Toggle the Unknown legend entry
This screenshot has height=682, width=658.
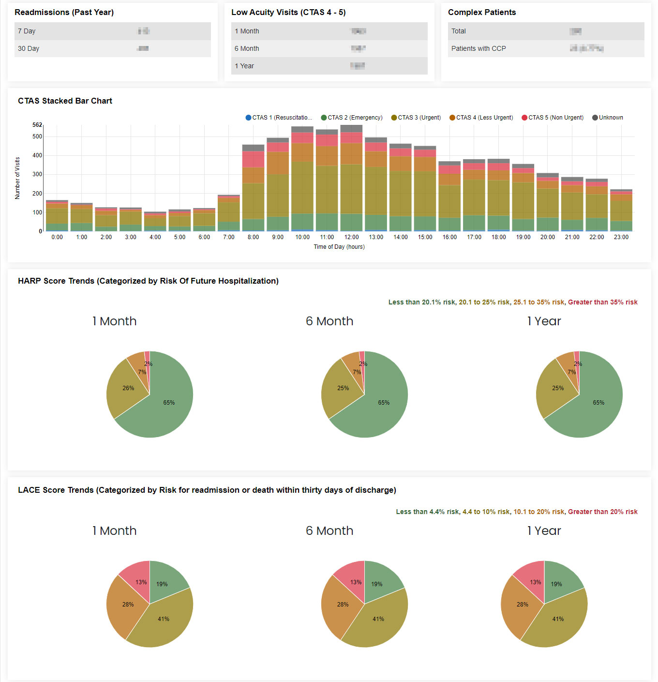(608, 118)
